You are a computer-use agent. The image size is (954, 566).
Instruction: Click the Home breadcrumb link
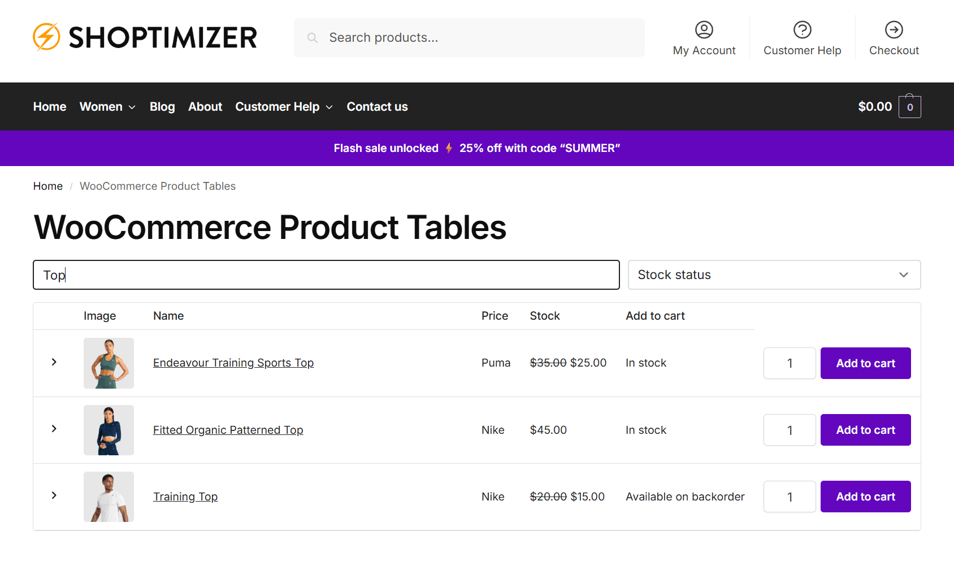click(x=48, y=186)
